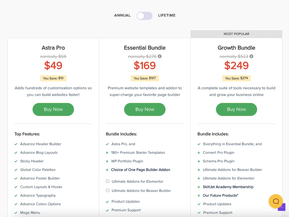The image size is (289, 217).
Task: Expand Our Future Products item
Action: [x=220, y=196]
